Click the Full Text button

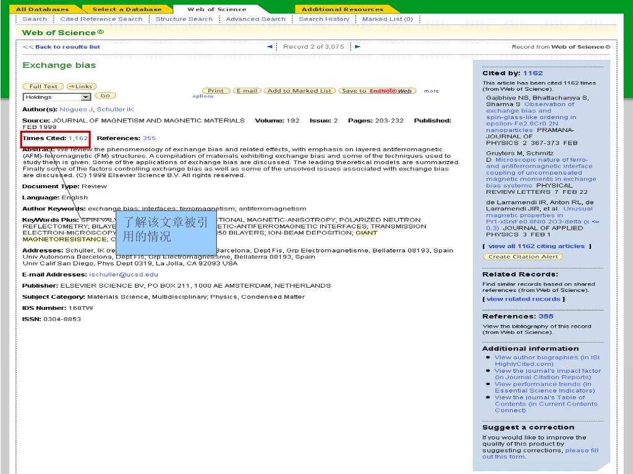(x=43, y=86)
